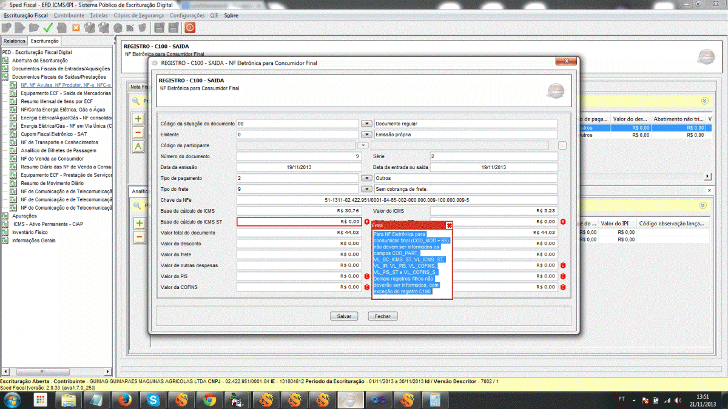The width and height of the screenshot is (728, 409).
Task: Click the Valor do desconto field
Action: [299, 244]
